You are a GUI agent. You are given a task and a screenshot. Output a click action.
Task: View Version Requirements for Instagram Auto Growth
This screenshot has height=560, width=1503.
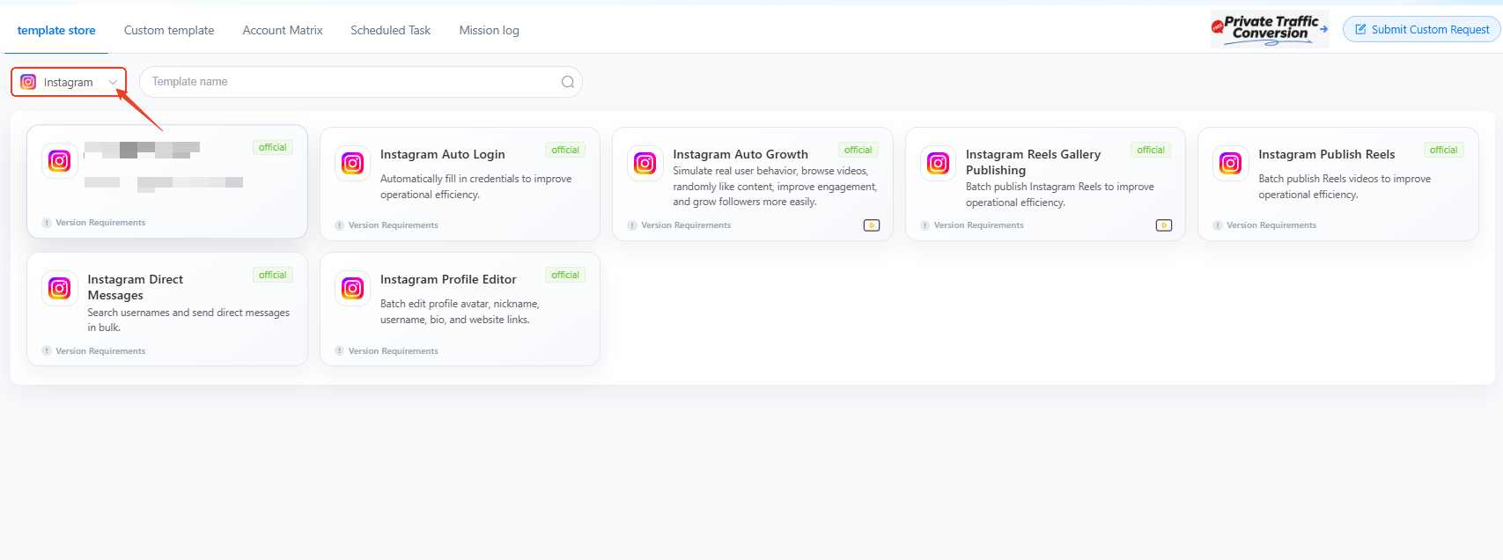pos(679,225)
